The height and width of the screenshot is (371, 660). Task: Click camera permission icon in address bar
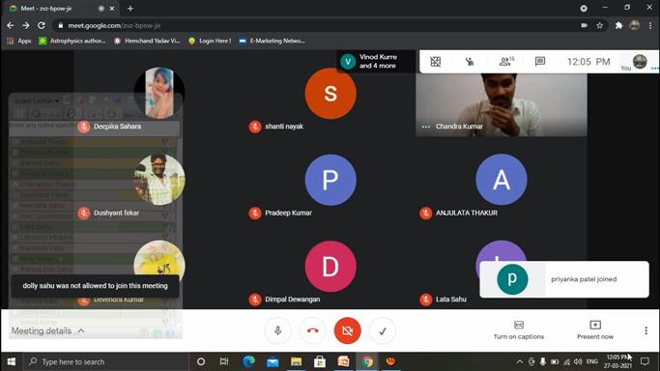pos(585,26)
